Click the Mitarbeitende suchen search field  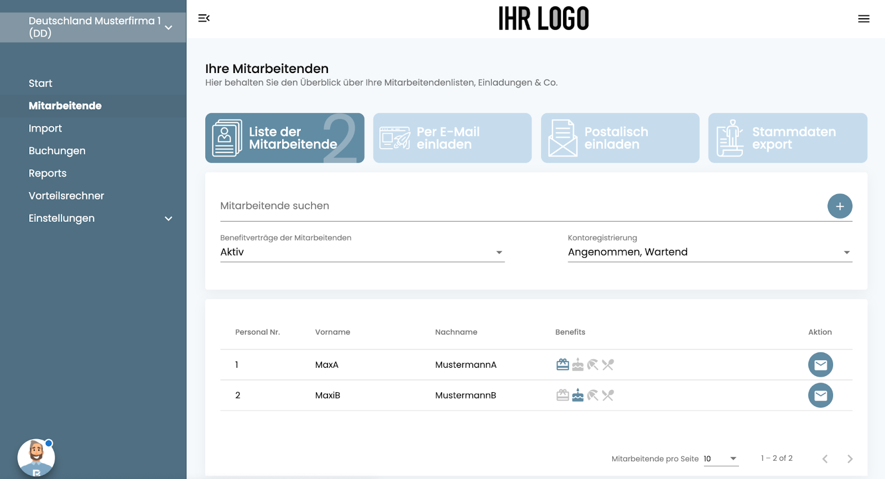click(x=520, y=206)
